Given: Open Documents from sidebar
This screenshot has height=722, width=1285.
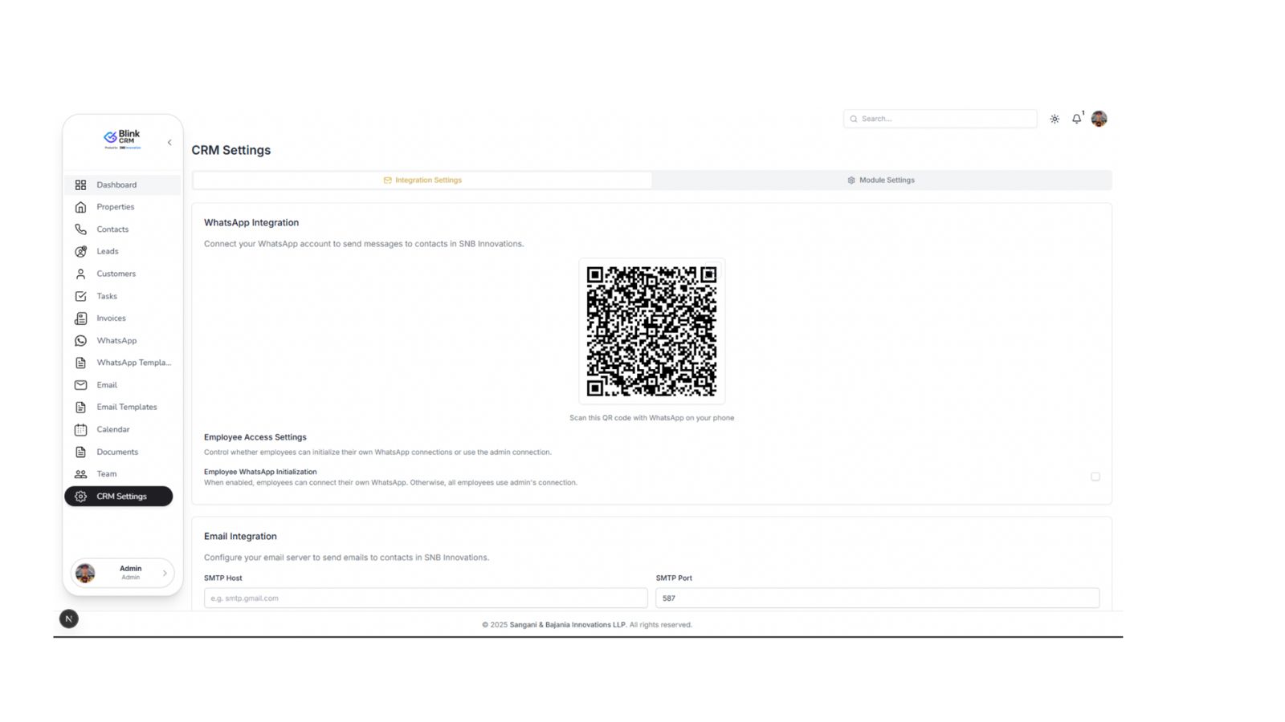Looking at the screenshot, I should point(122,452).
